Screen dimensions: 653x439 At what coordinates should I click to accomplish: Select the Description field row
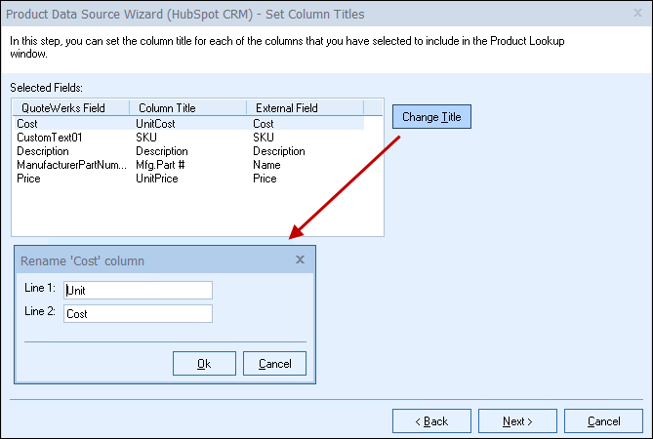tap(43, 151)
